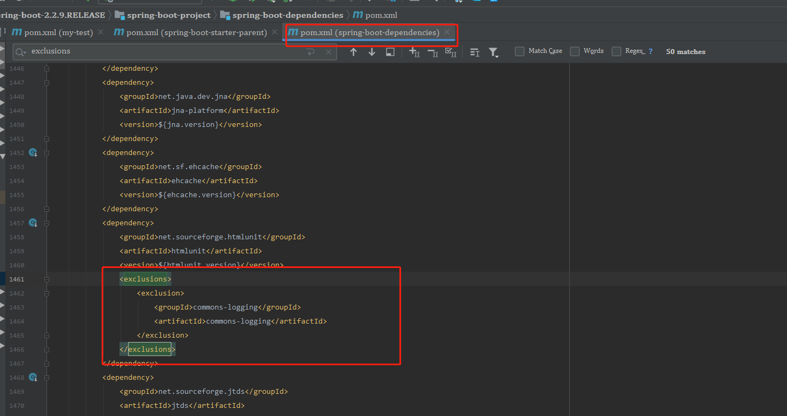Collapse exclusion element via line 1462 fold marker
The height and width of the screenshot is (416, 787).
pyautogui.click(x=46, y=293)
